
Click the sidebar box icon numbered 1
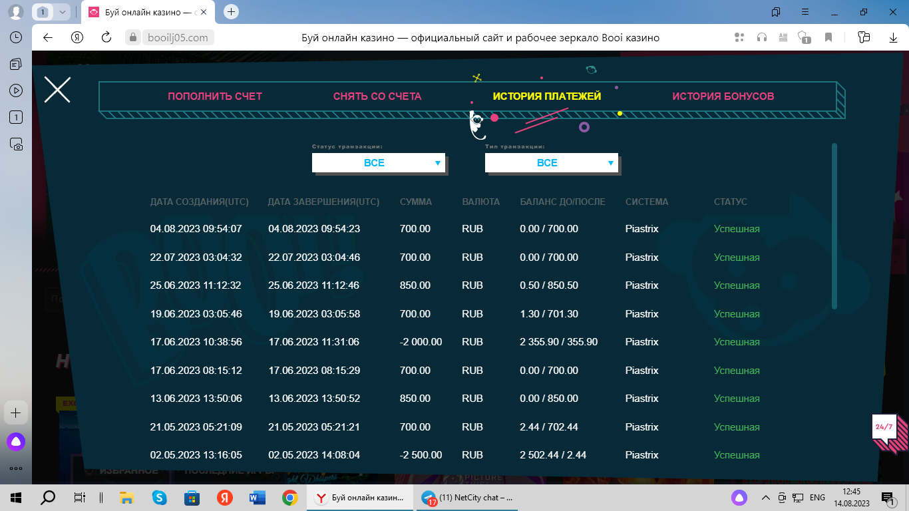point(16,117)
